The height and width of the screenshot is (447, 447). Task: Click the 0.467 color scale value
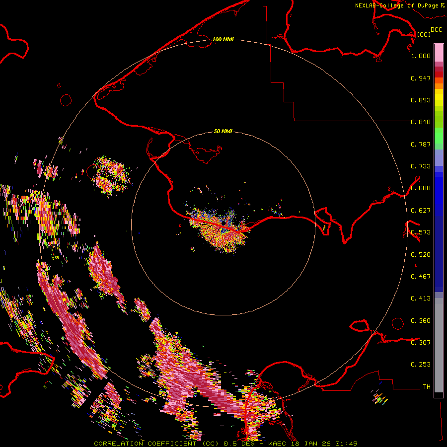pyautogui.click(x=421, y=277)
